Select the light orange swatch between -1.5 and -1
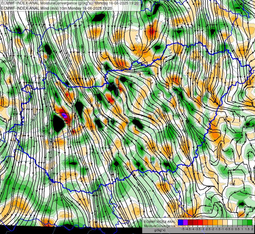This screenshot has height=234, width=255. (220, 223)
